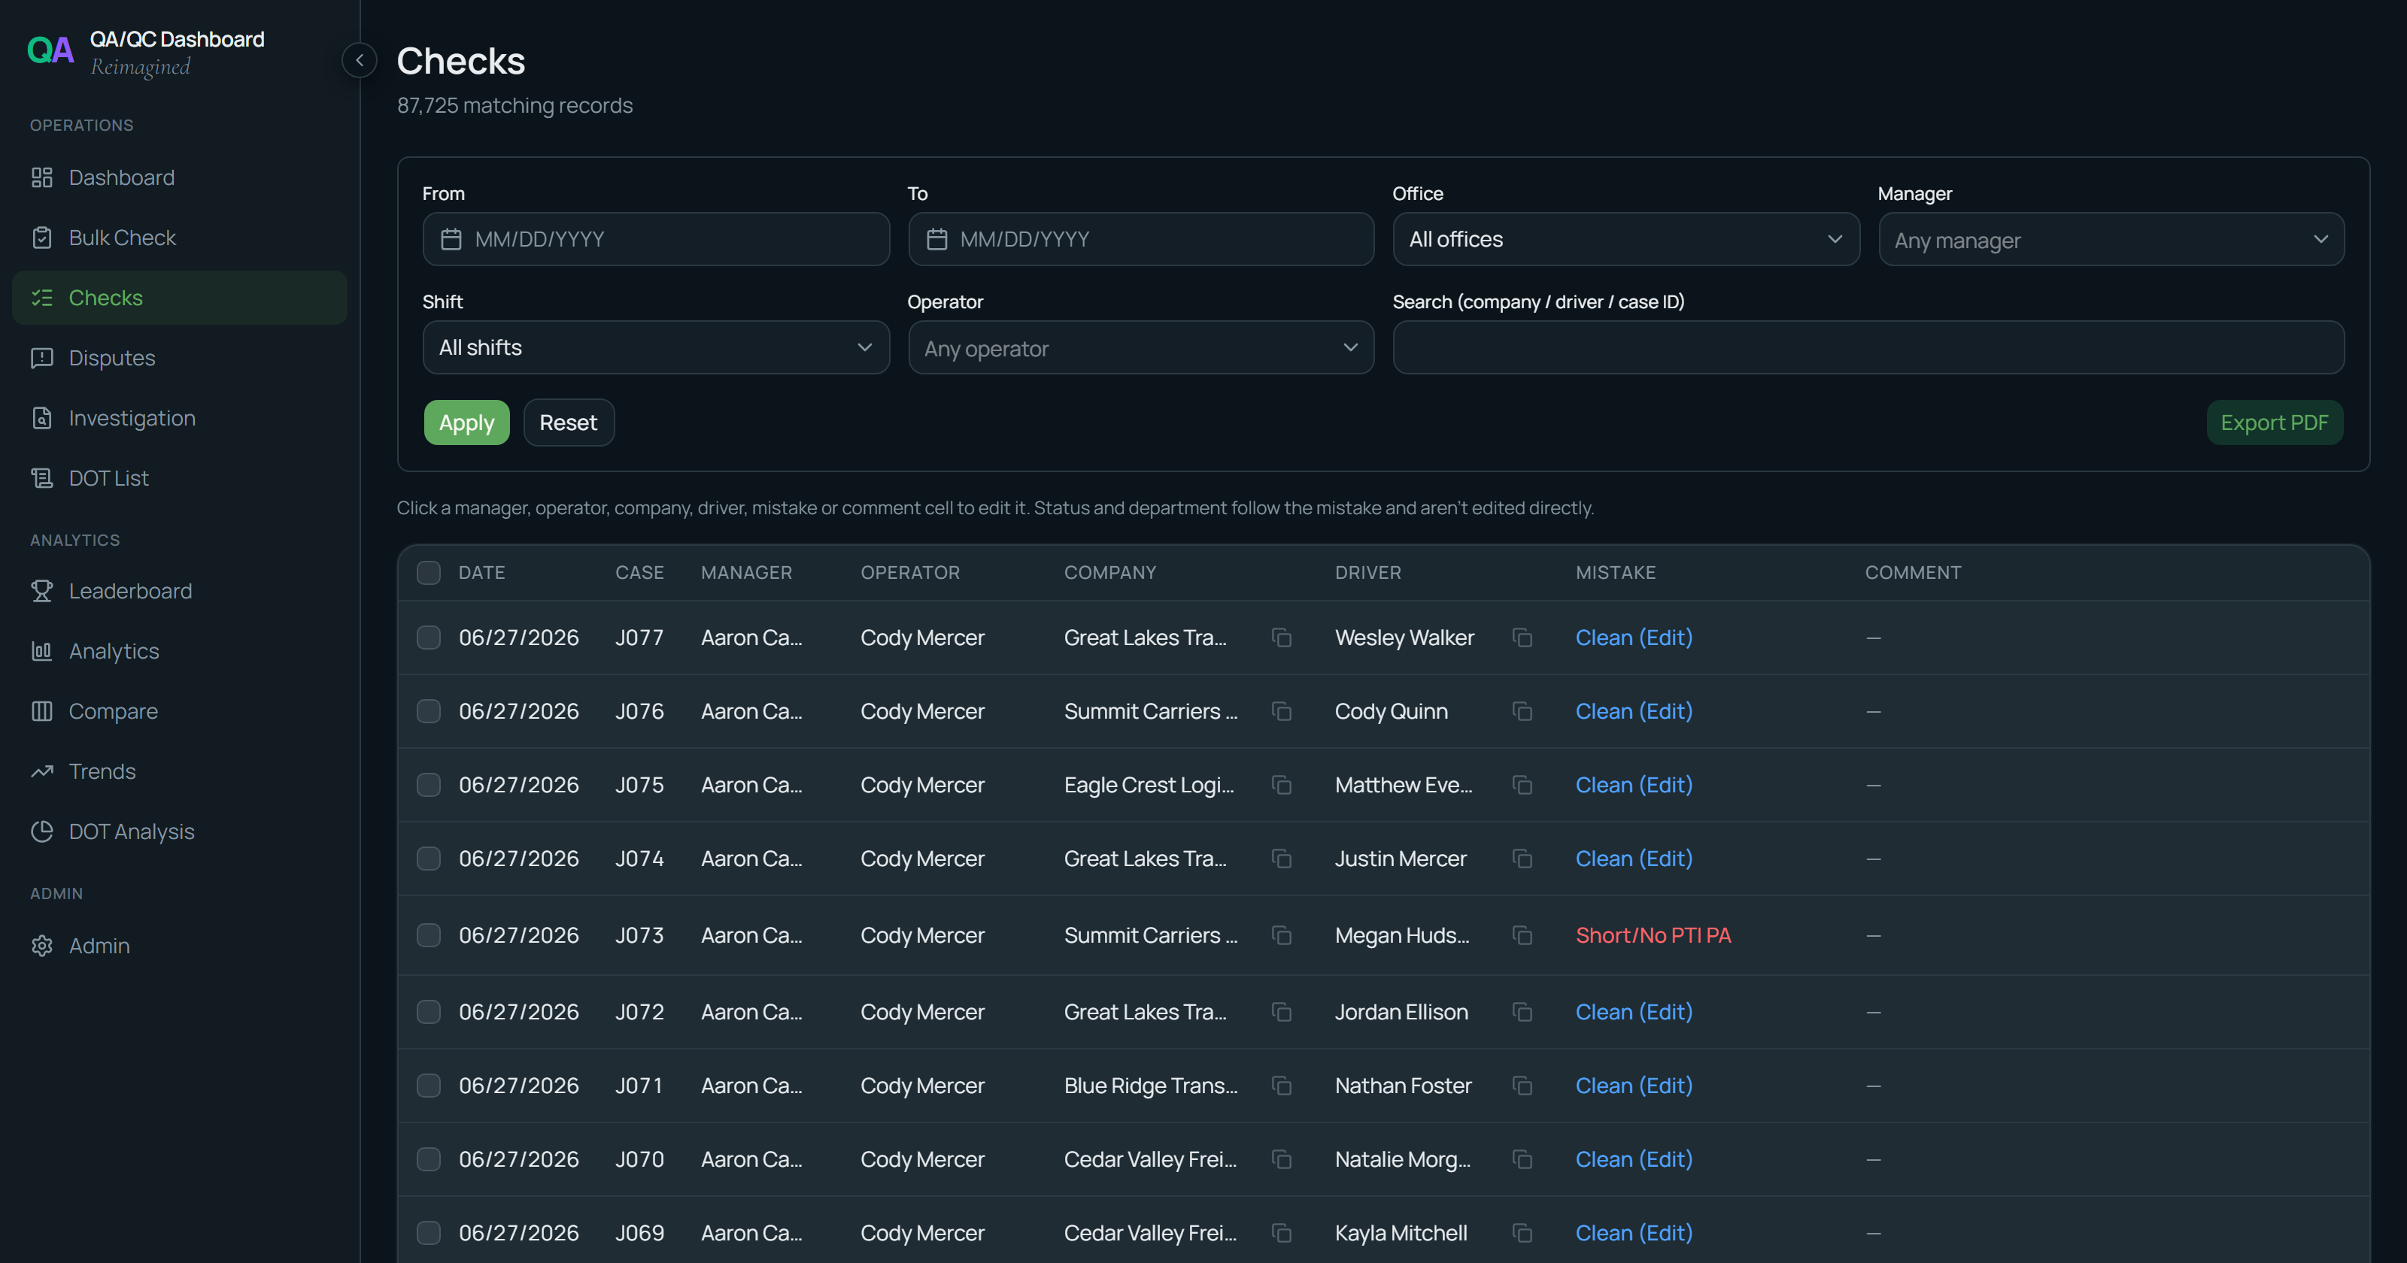Image resolution: width=2407 pixels, height=1263 pixels.
Task: Toggle the select-all checkbox in table header
Action: (429, 573)
